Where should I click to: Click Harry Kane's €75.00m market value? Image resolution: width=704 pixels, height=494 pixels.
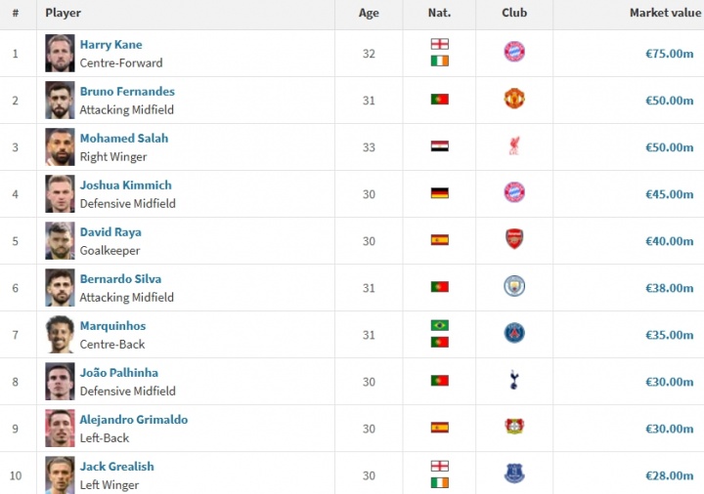(669, 54)
